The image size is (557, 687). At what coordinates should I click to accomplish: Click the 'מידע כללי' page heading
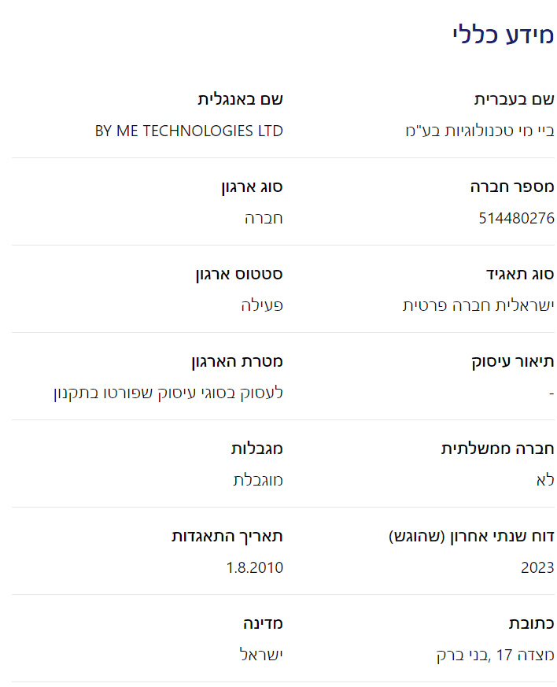(504, 35)
